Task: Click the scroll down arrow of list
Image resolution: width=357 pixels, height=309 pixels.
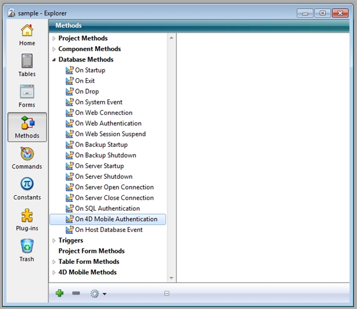Action: [171, 278]
